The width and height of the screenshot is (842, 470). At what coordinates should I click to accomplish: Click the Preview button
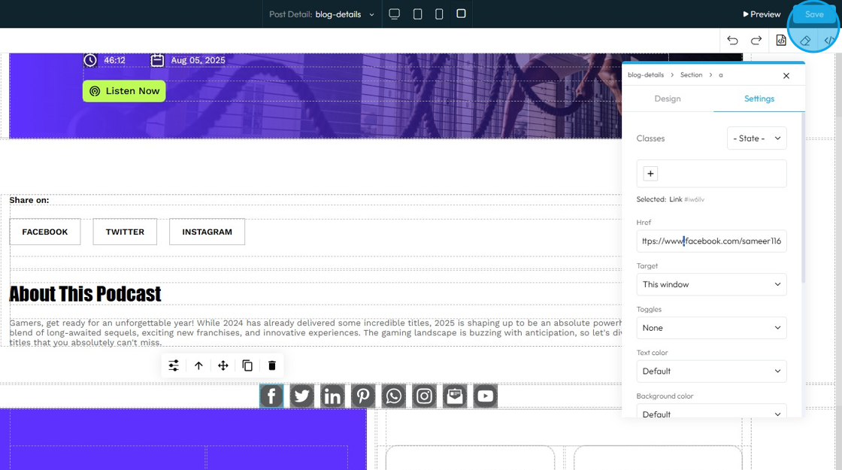pyautogui.click(x=762, y=14)
